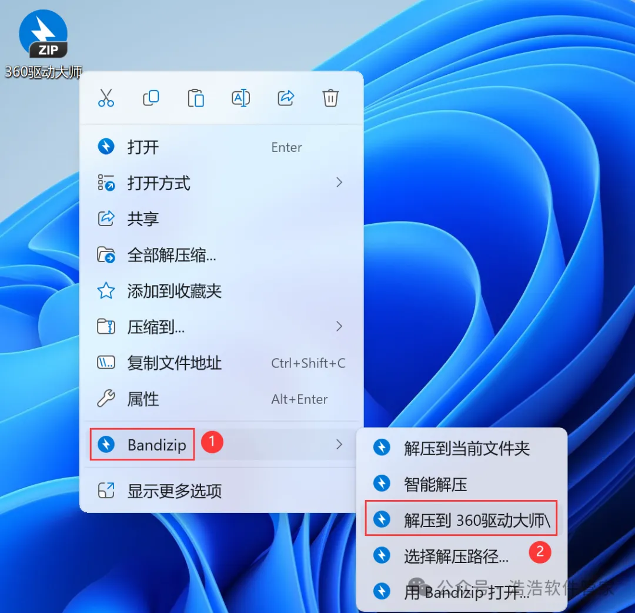The image size is (635, 613).
Task: Click the Bandizip icon beside 打开
Action: [x=106, y=147]
